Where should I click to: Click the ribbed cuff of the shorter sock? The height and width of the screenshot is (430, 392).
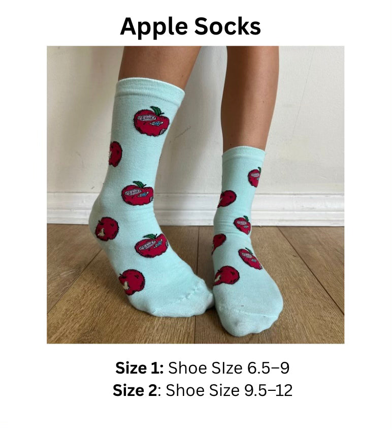click(243, 153)
